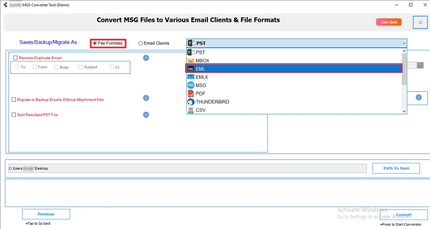
Task: Choose MSG from the format list
Action: click(x=294, y=85)
